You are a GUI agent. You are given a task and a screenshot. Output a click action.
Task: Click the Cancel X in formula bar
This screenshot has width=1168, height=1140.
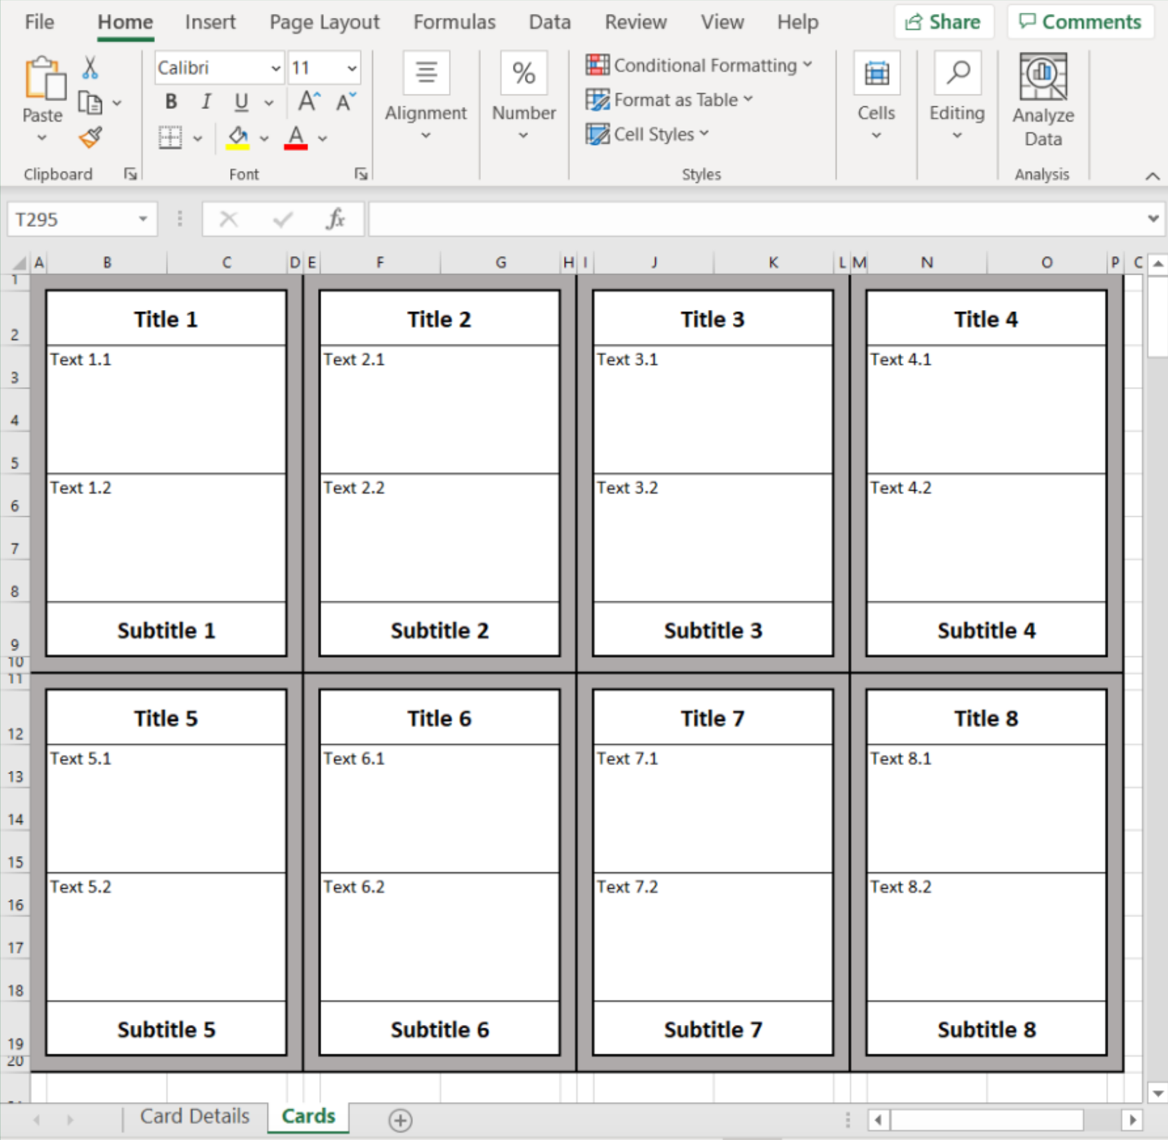[229, 219]
